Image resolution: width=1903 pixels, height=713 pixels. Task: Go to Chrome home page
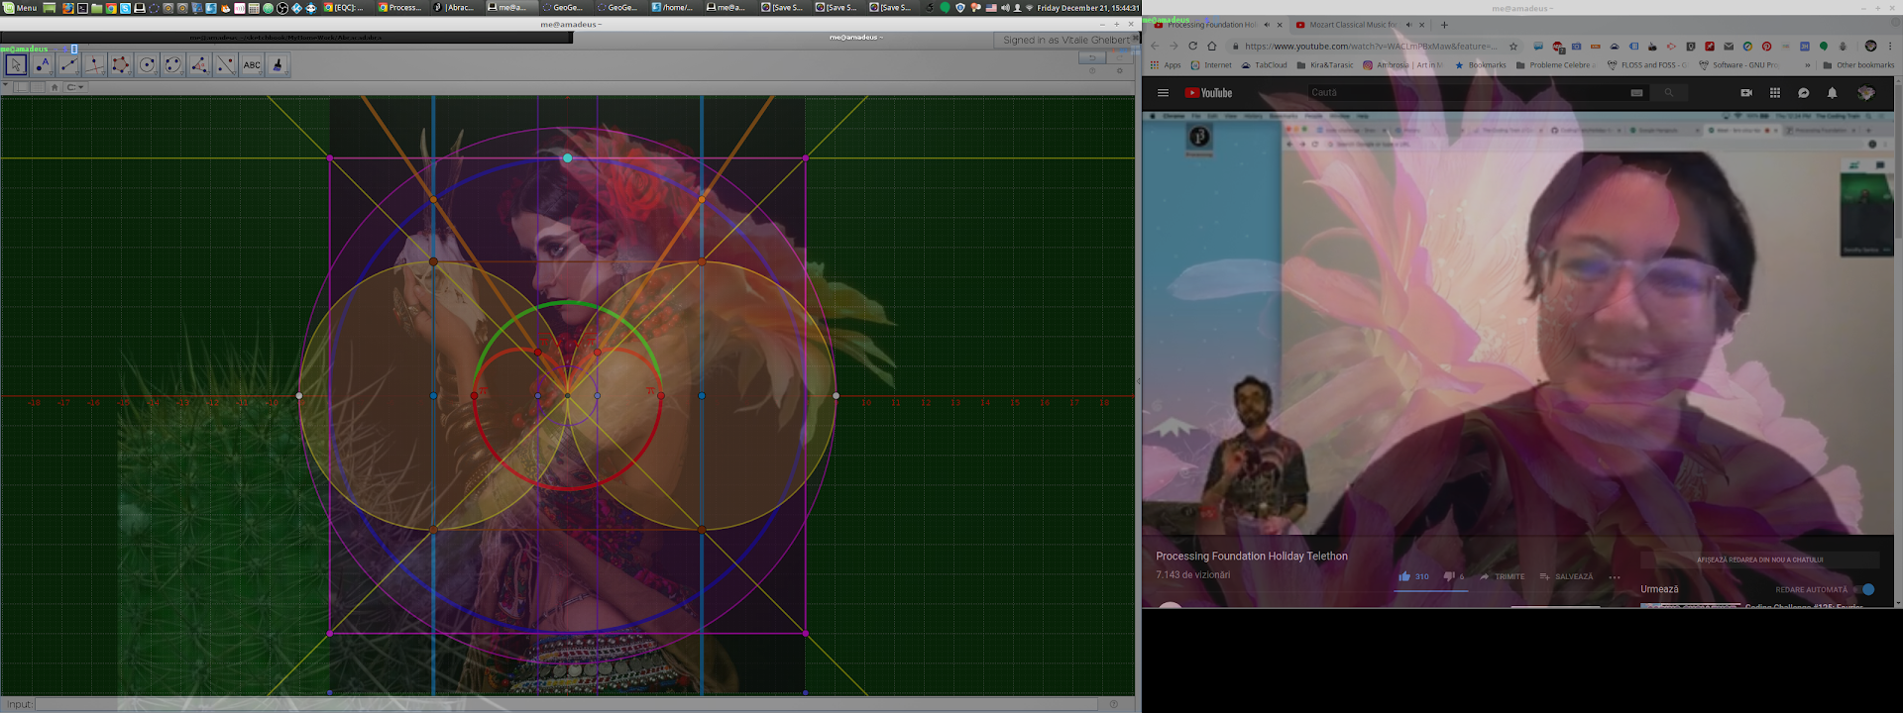click(1211, 46)
